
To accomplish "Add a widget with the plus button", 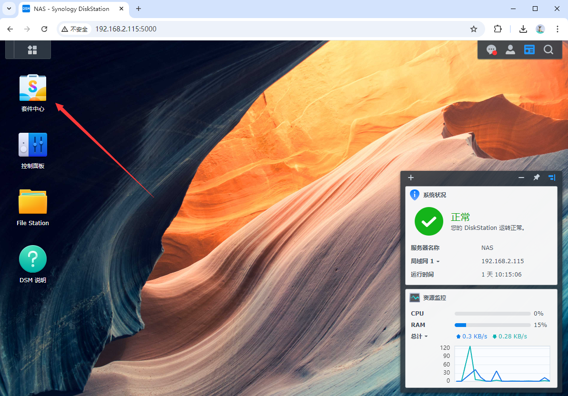I will [411, 178].
